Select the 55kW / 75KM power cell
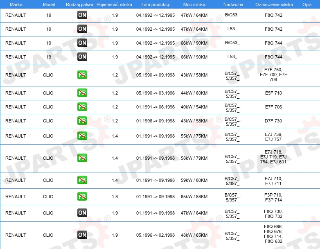 click(194, 136)
